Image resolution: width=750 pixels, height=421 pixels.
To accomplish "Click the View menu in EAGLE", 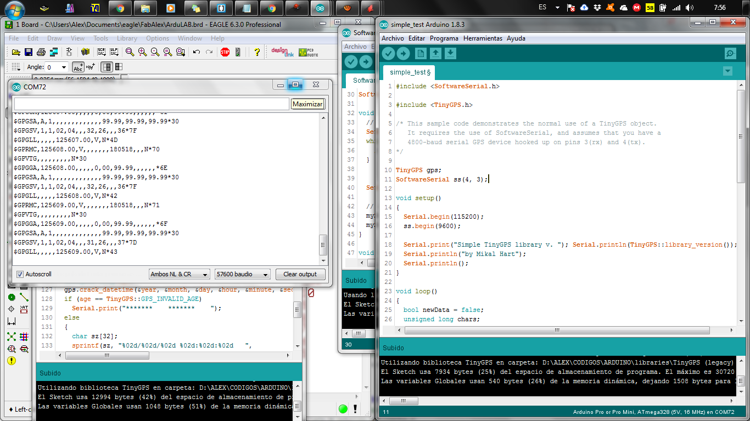I will [x=78, y=38].
